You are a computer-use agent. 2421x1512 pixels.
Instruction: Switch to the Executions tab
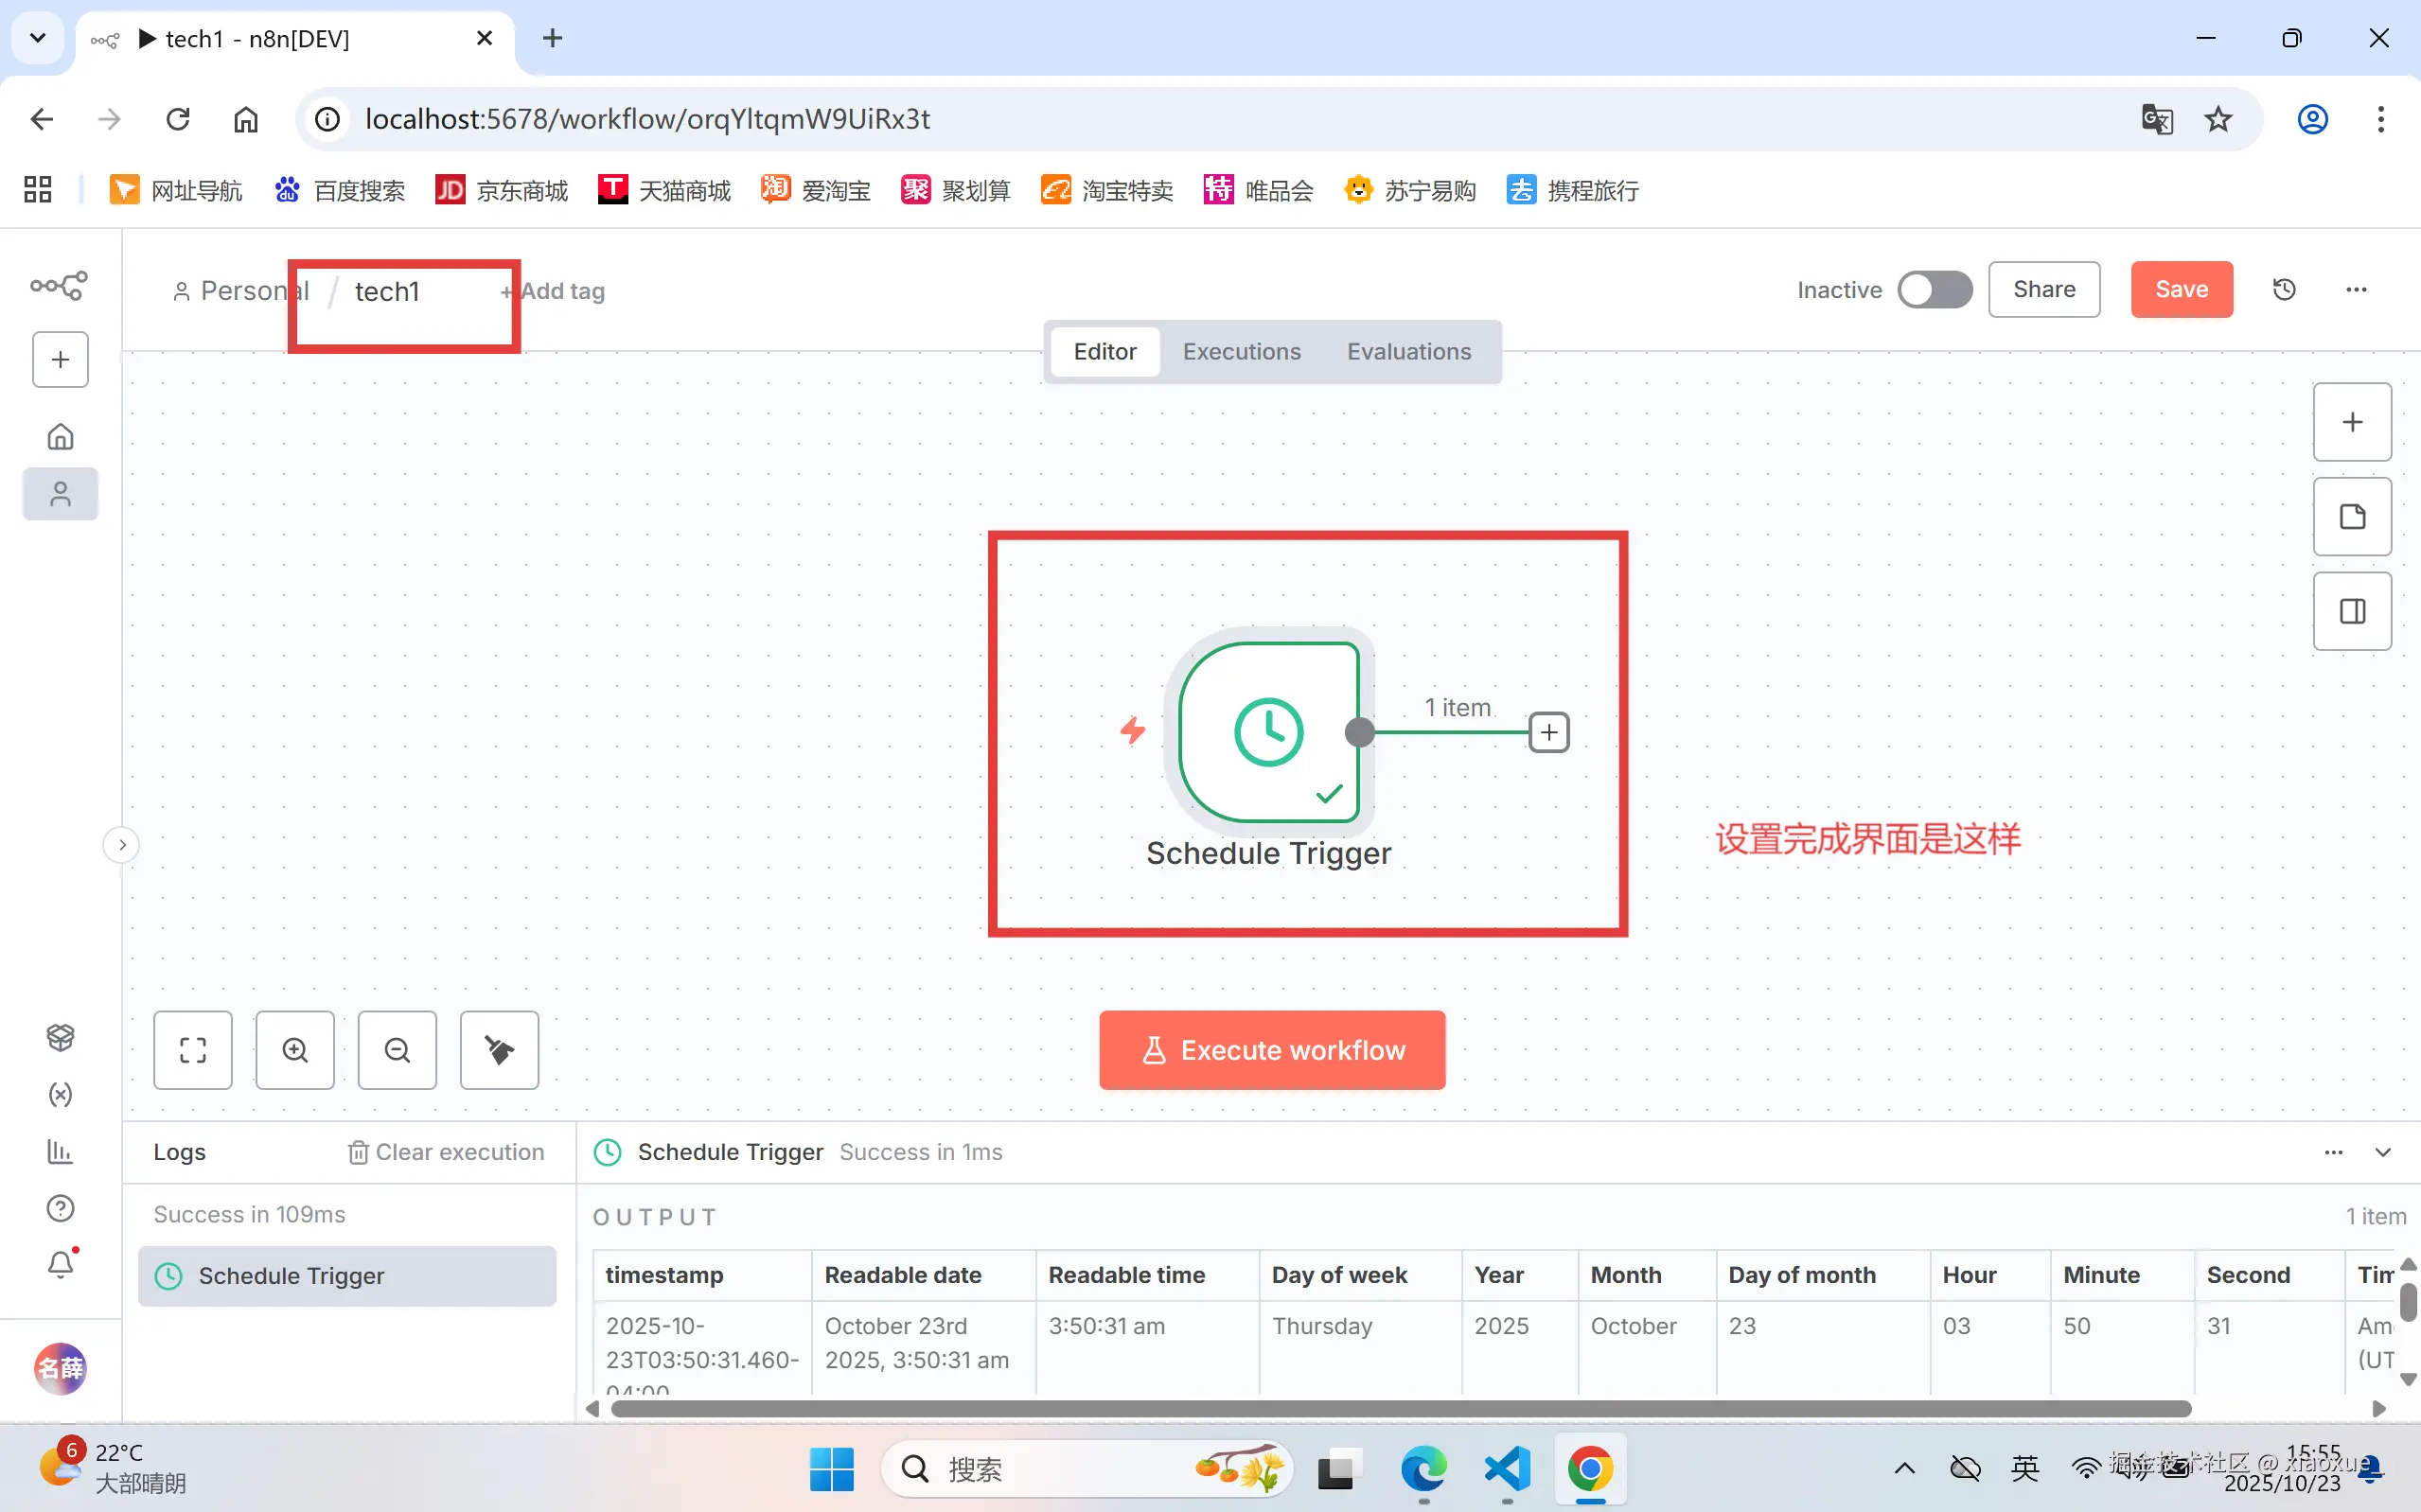tap(1241, 351)
